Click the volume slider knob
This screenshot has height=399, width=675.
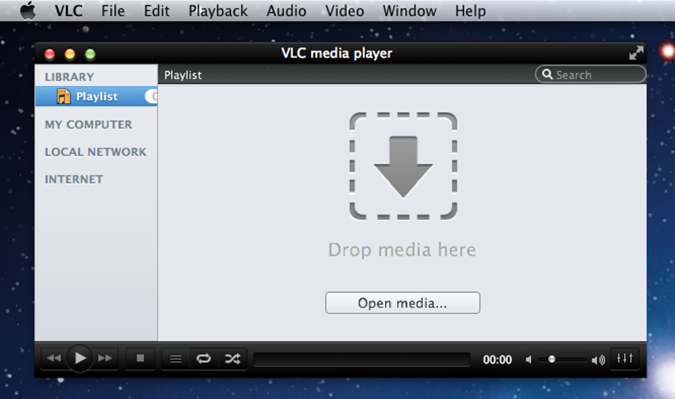click(x=551, y=359)
